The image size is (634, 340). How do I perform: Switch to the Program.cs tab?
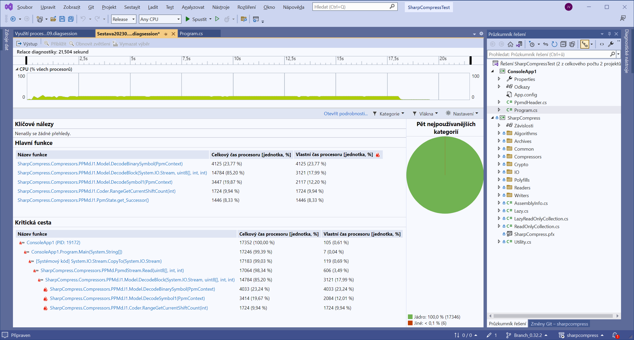pyautogui.click(x=191, y=34)
